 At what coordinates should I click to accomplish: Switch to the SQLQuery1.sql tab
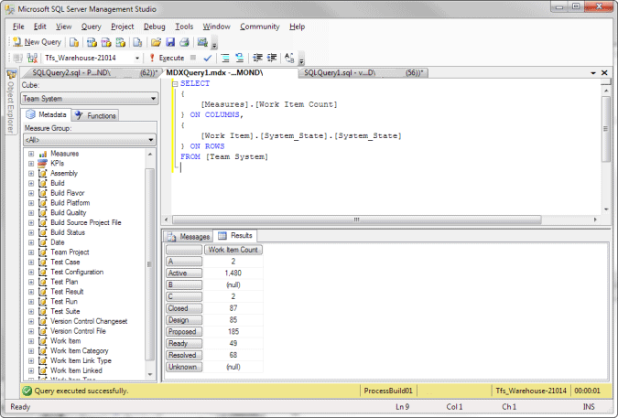pos(362,72)
